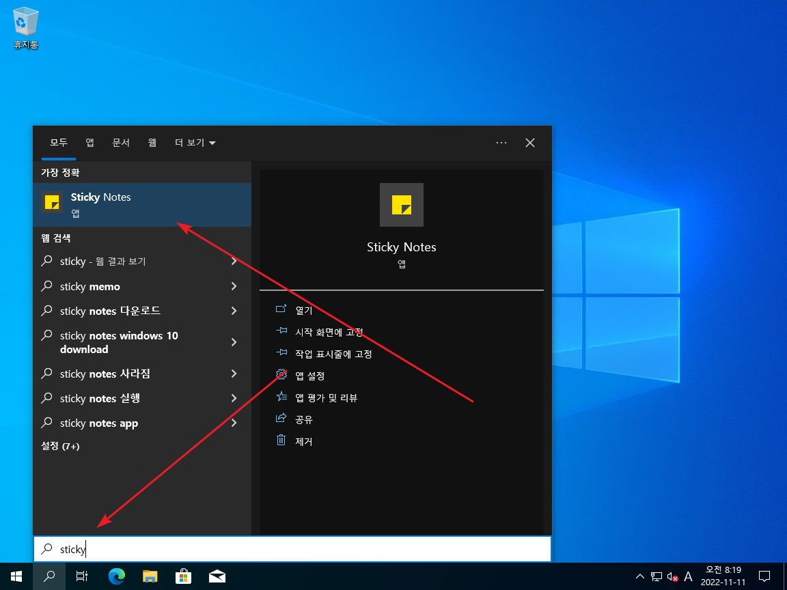Open Task View from the taskbar
The image size is (787, 590).
click(82, 576)
